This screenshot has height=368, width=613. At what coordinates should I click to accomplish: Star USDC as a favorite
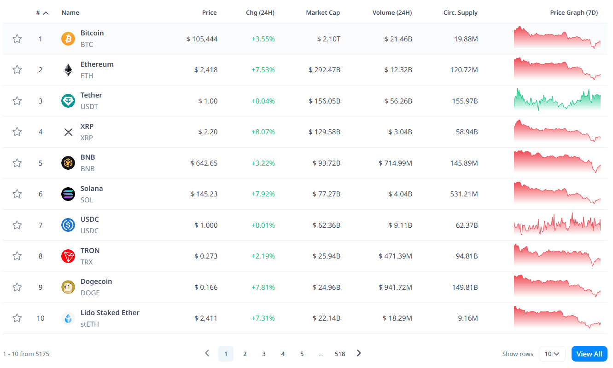[x=17, y=225]
